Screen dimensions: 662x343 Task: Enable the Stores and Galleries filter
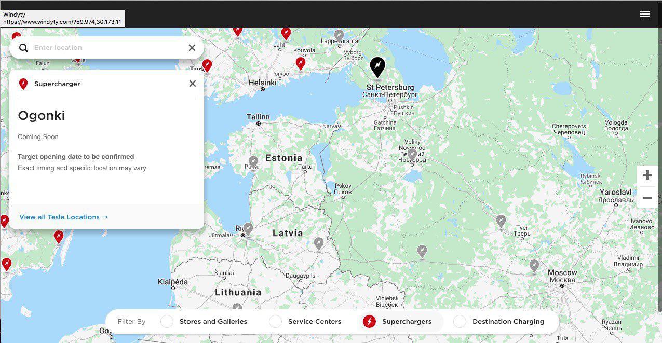click(167, 322)
